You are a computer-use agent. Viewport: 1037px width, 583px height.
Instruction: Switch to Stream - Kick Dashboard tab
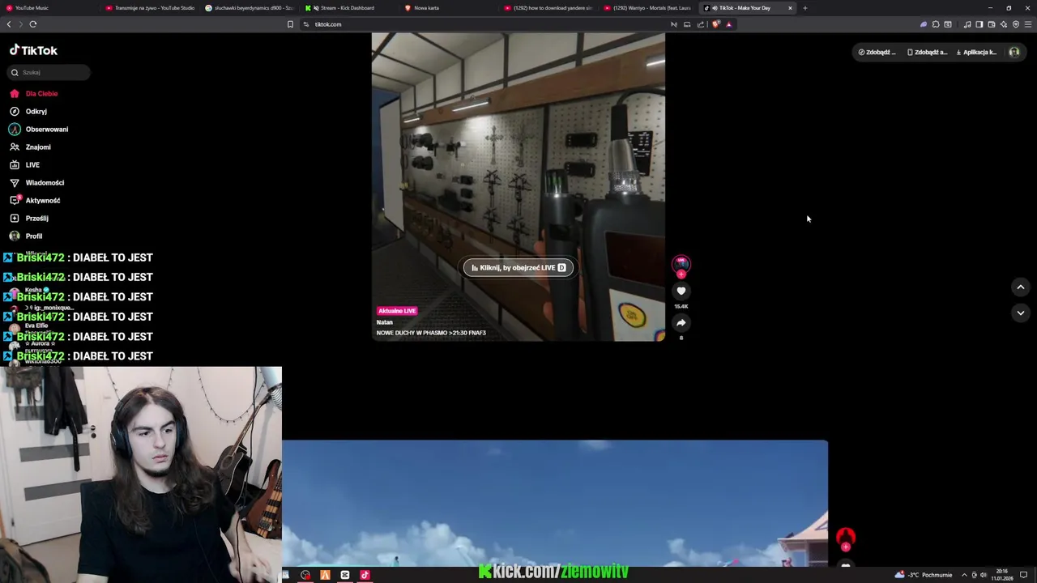348,8
